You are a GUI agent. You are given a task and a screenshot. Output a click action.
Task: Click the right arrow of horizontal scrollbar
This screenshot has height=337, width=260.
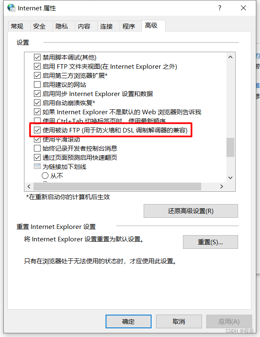point(221,187)
